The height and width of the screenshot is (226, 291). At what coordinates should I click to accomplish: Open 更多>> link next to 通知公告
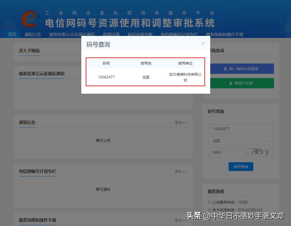tap(181, 123)
